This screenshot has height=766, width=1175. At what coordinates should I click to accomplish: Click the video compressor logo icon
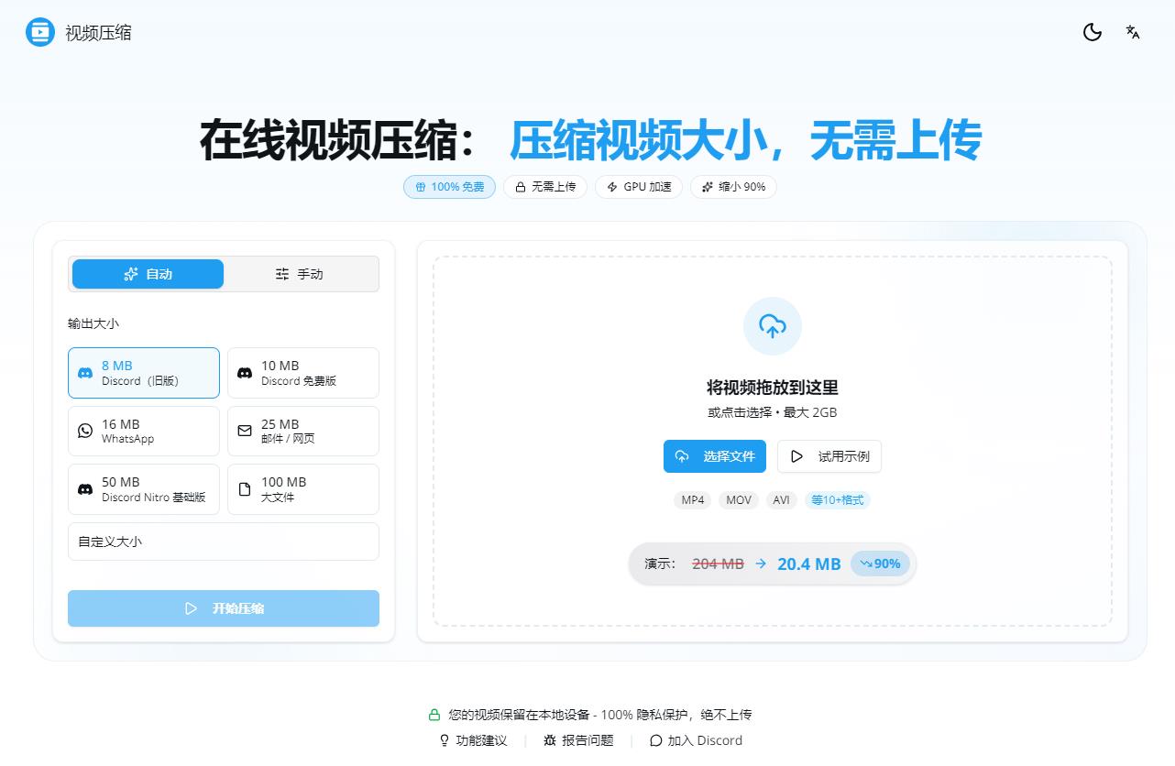point(38,32)
